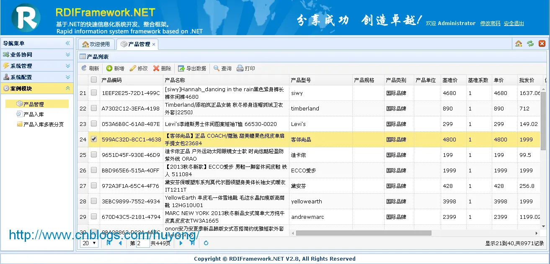
Task: Collapse the 导航菜单 sidebar with double-arrow icon
Action: click(67, 43)
